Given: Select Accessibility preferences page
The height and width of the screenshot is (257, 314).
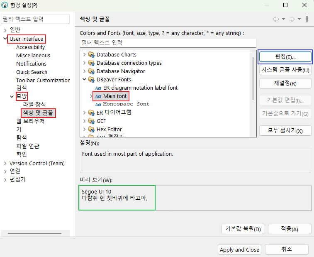Looking at the screenshot, I should (x=30, y=47).
